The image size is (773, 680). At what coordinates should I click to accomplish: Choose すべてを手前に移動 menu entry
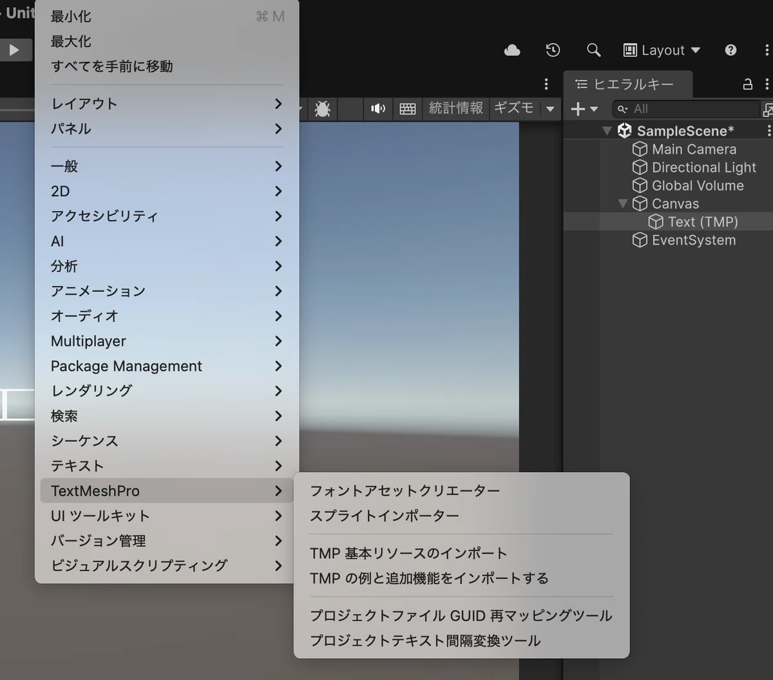coord(167,66)
